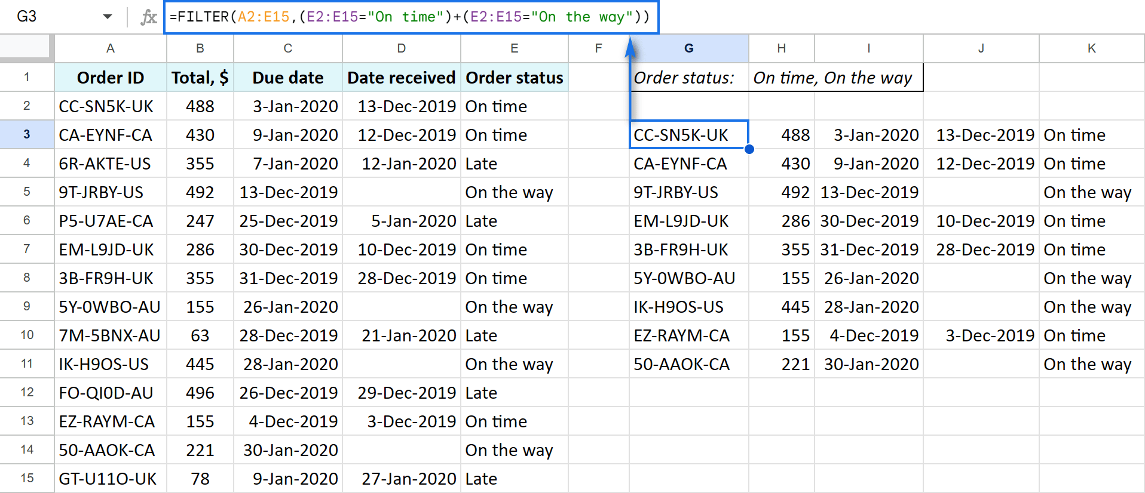Screen dimensions: 1145x493
Task: Select column J header
Action: (981, 48)
